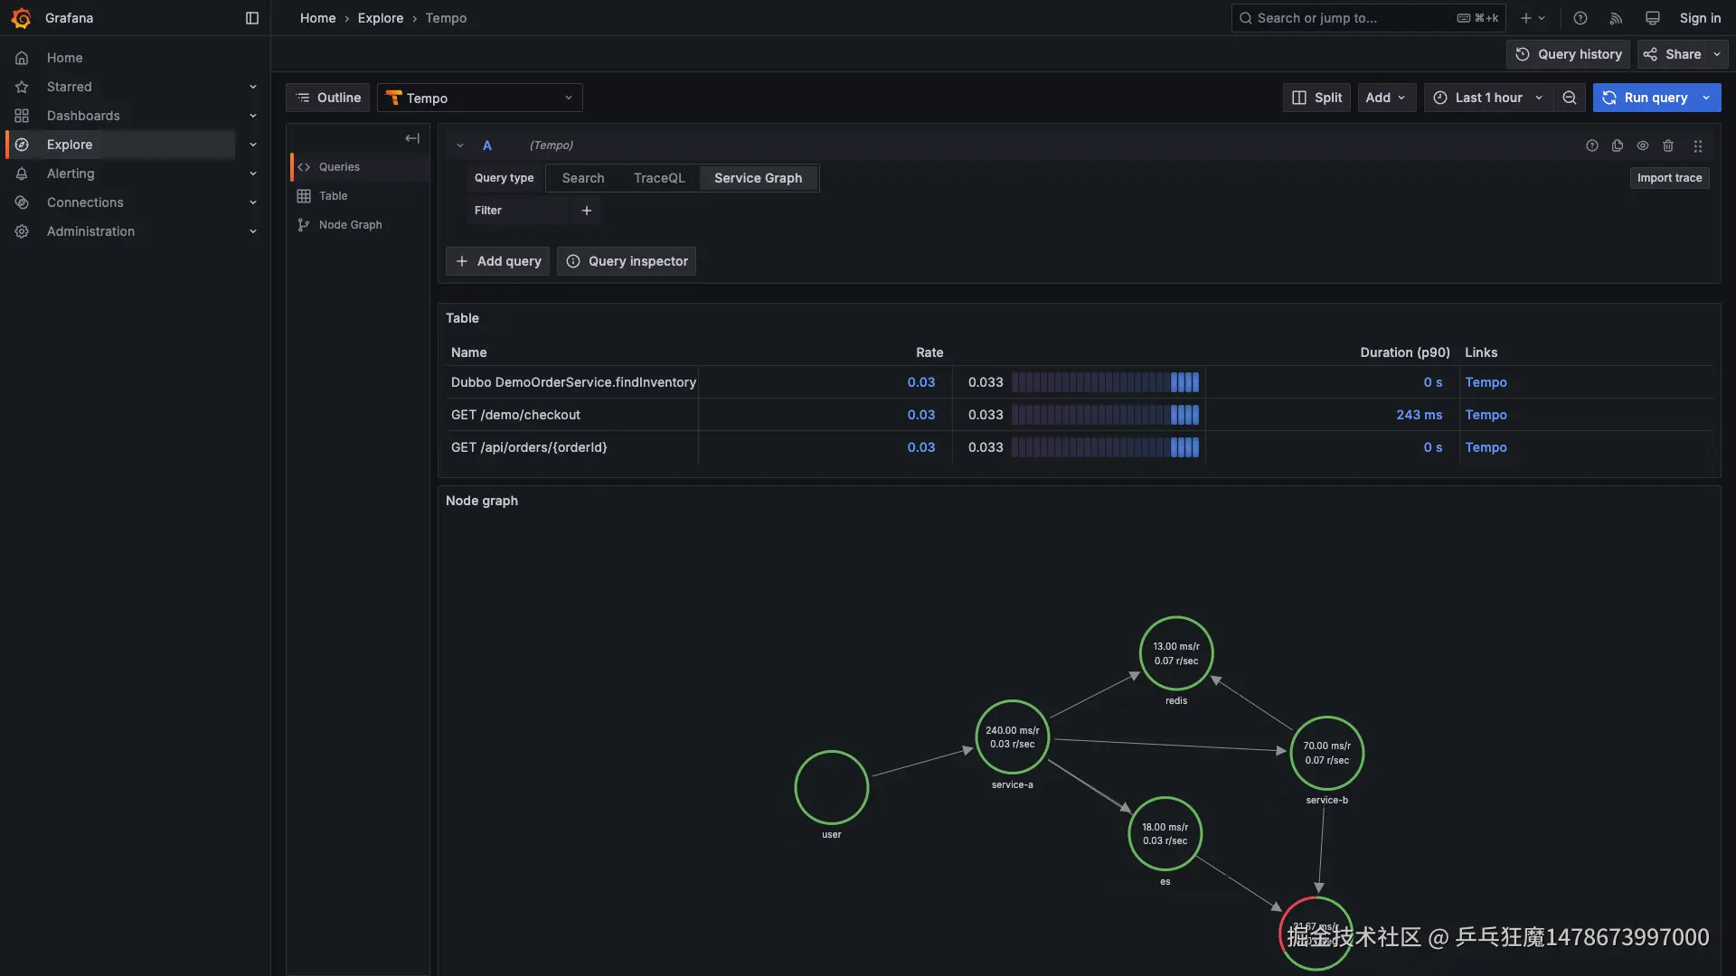Click the Grafana logo icon
This screenshot has width=1736, height=976.
click(21, 18)
